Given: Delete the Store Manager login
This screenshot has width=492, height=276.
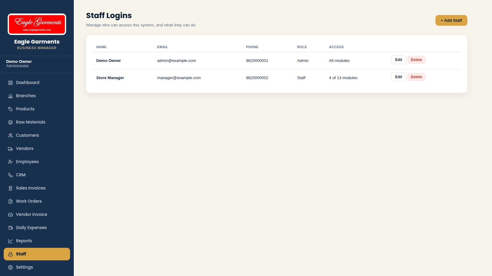Looking at the screenshot, I should [x=416, y=77].
